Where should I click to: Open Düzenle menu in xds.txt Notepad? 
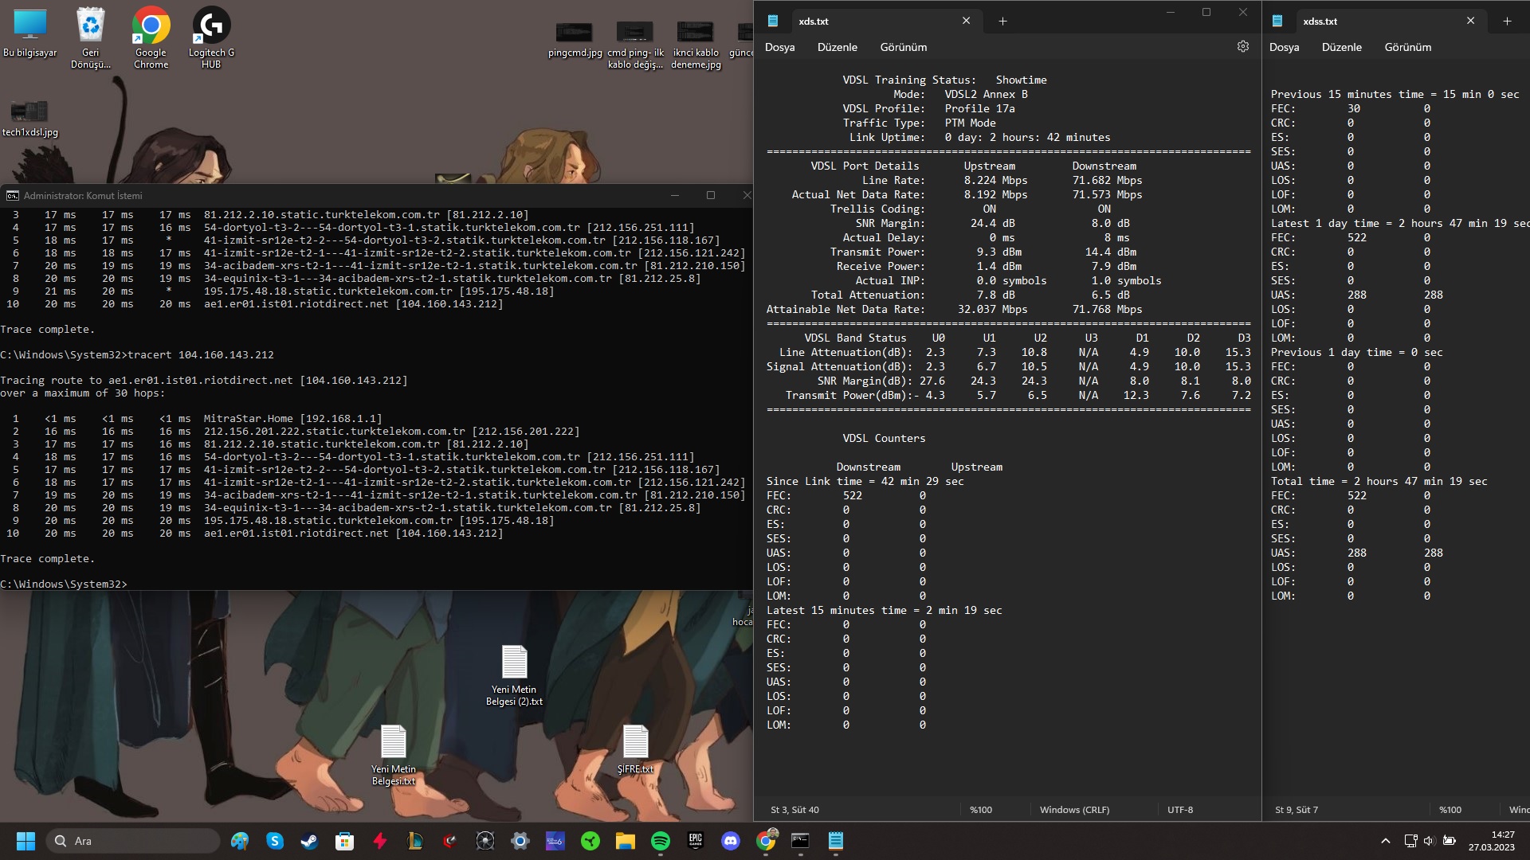(x=837, y=47)
